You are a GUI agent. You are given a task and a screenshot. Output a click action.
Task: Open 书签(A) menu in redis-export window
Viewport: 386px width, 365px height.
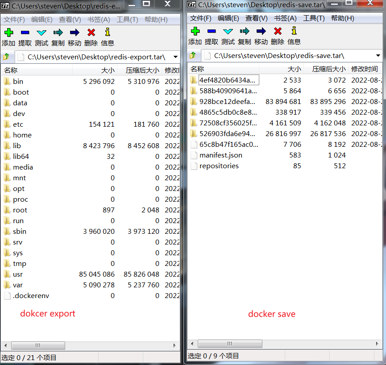(x=99, y=20)
